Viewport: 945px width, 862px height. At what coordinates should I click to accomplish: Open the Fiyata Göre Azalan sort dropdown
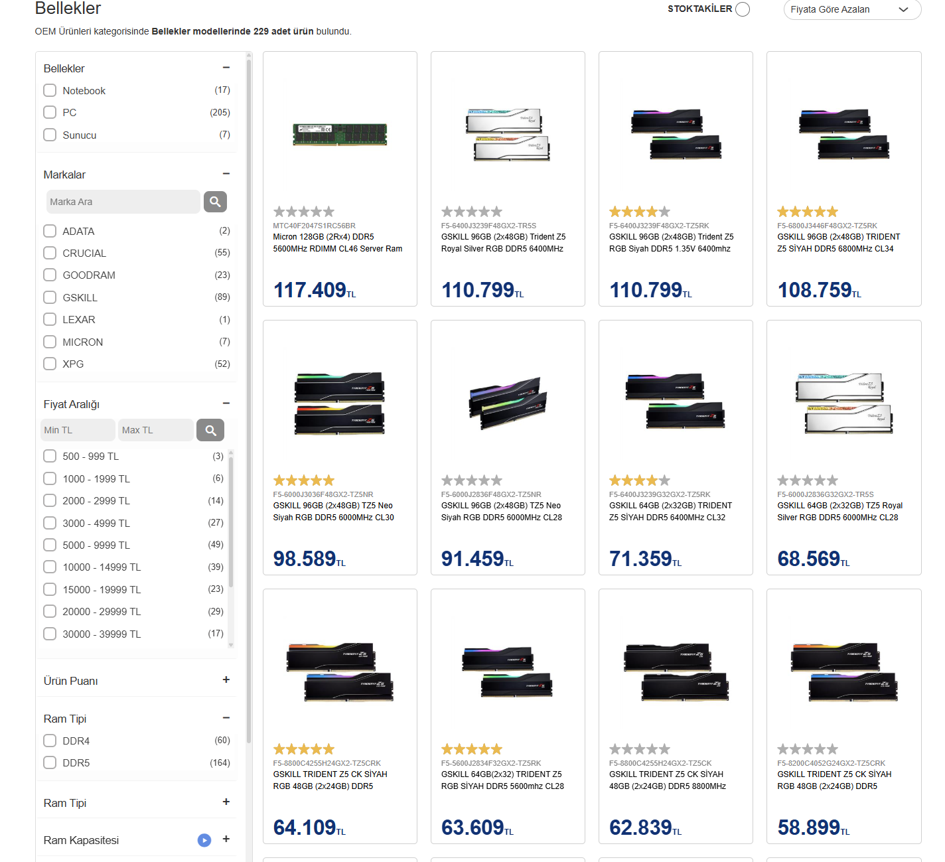tap(852, 9)
